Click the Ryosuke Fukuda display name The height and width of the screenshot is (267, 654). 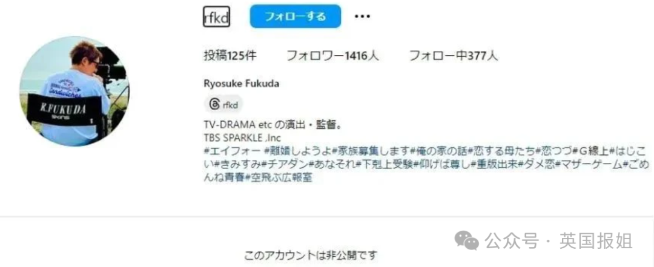tap(242, 84)
